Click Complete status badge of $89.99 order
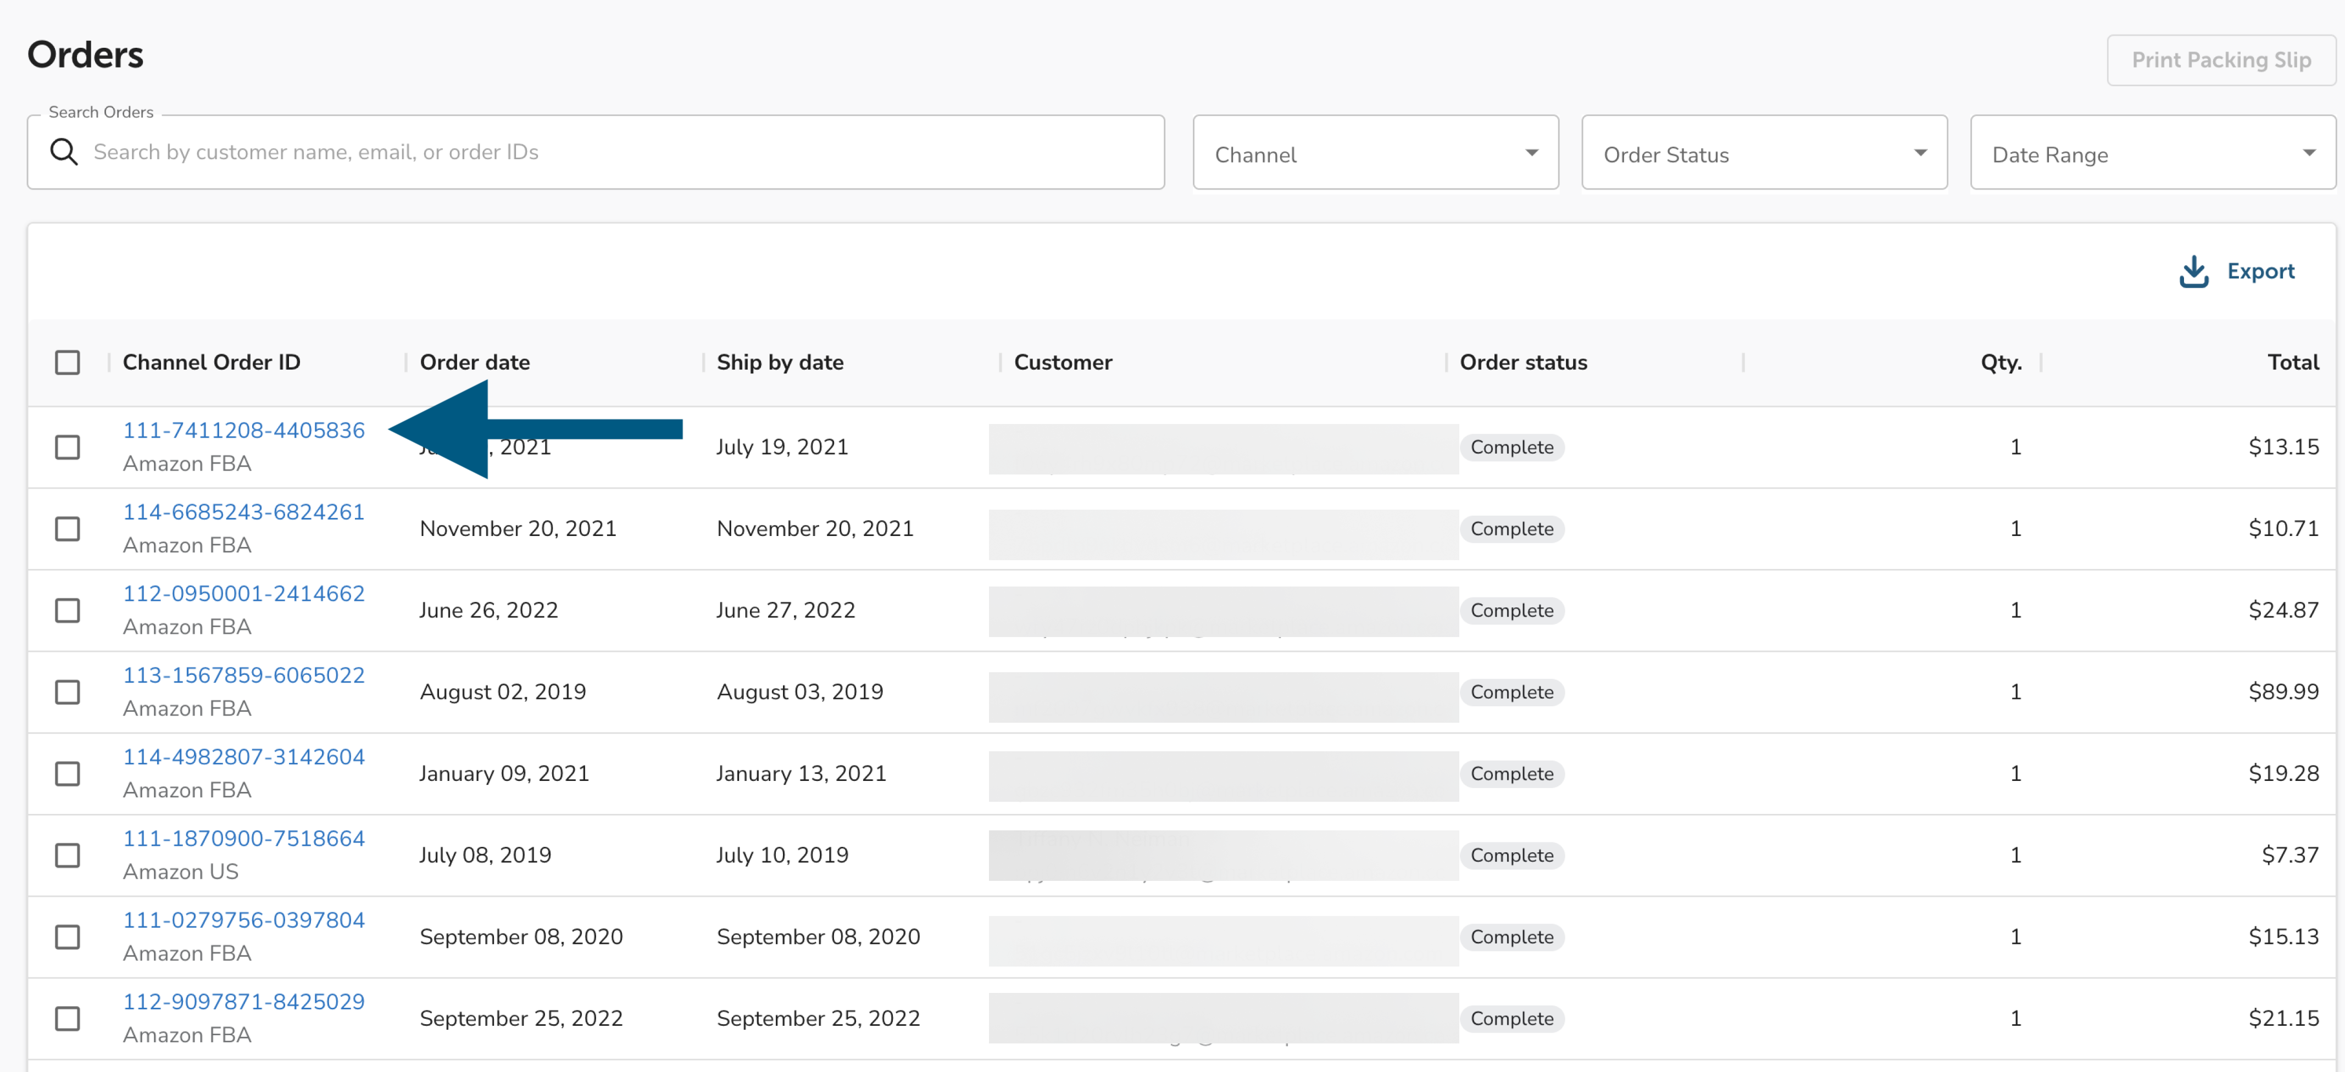This screenshot has width=2345, height=1072. [1511, 691]
